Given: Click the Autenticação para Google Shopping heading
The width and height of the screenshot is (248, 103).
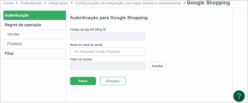Looking at the screenshot, I should pyautogui.click(x=109, y=18).
